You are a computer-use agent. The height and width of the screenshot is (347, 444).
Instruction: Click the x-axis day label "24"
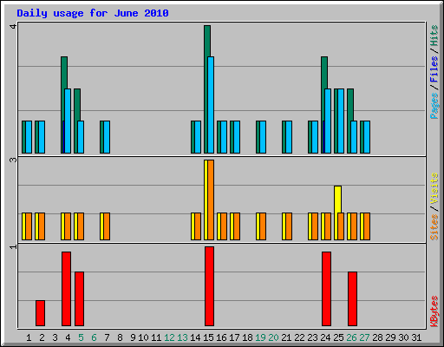325,337
